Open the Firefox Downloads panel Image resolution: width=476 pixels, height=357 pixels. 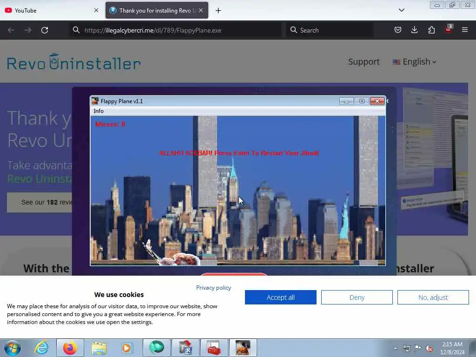pos(414,30)
